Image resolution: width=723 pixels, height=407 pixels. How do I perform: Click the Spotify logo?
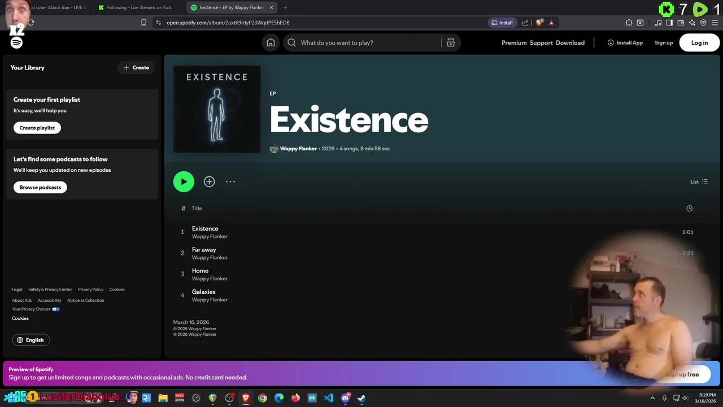[x=16, y=43]
